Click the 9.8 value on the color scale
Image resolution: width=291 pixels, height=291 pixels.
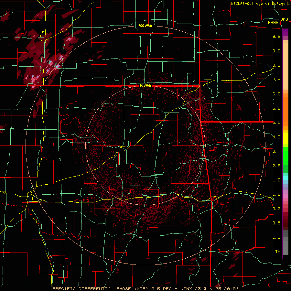coord(276,36)
